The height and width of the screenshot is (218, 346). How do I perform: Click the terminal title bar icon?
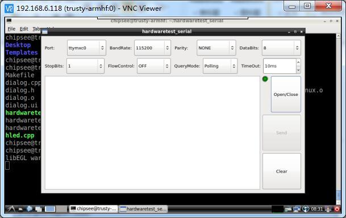[x=9, y=20]
